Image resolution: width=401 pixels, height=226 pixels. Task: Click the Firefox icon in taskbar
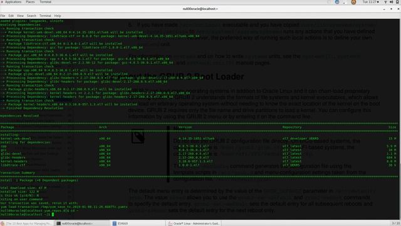(x=3, y=223)
